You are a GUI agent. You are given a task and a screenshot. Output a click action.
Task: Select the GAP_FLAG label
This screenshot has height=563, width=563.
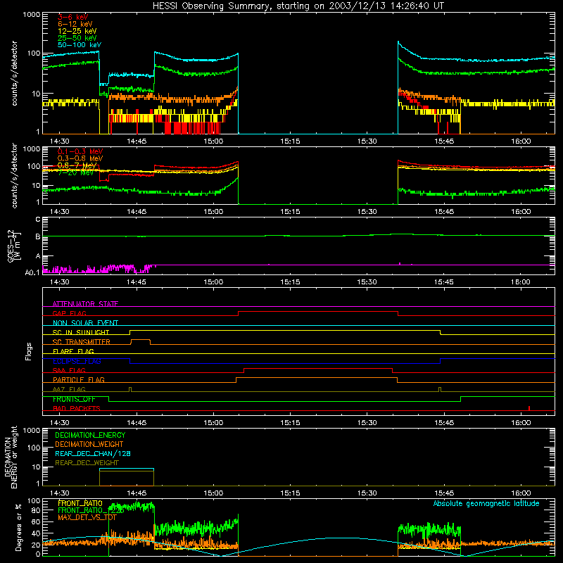(69, 313)
